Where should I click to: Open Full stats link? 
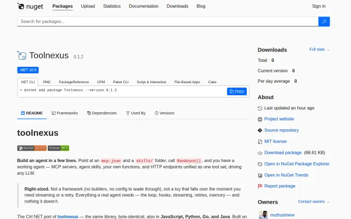tap(319, 49)
